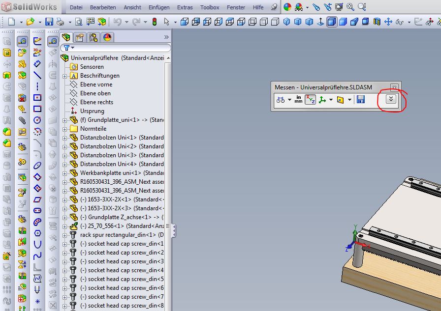Open the New document dropdown arrow
The image size is (441, 311).
point(21,22)
